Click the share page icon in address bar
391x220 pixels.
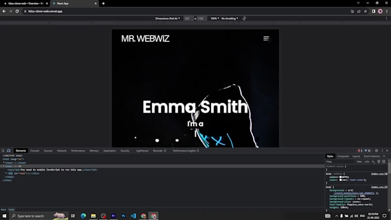tap(359, 11)
